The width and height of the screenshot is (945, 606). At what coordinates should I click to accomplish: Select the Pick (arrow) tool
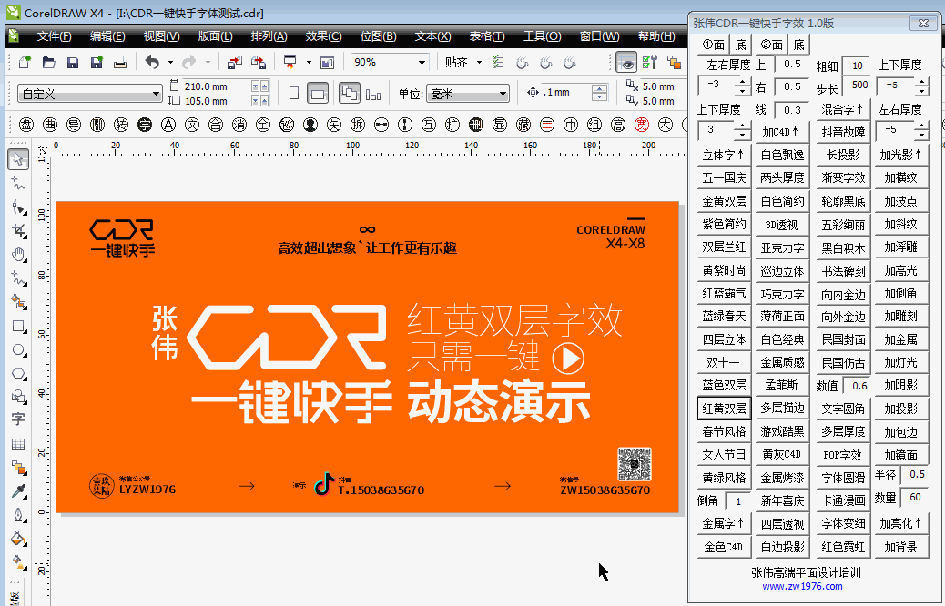point(18,159)
